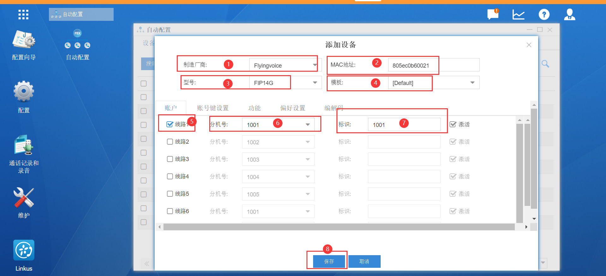Open the 模板 [Default] dropdown
The width and height of the screenshot is (606, 276).
coord(472,83)
